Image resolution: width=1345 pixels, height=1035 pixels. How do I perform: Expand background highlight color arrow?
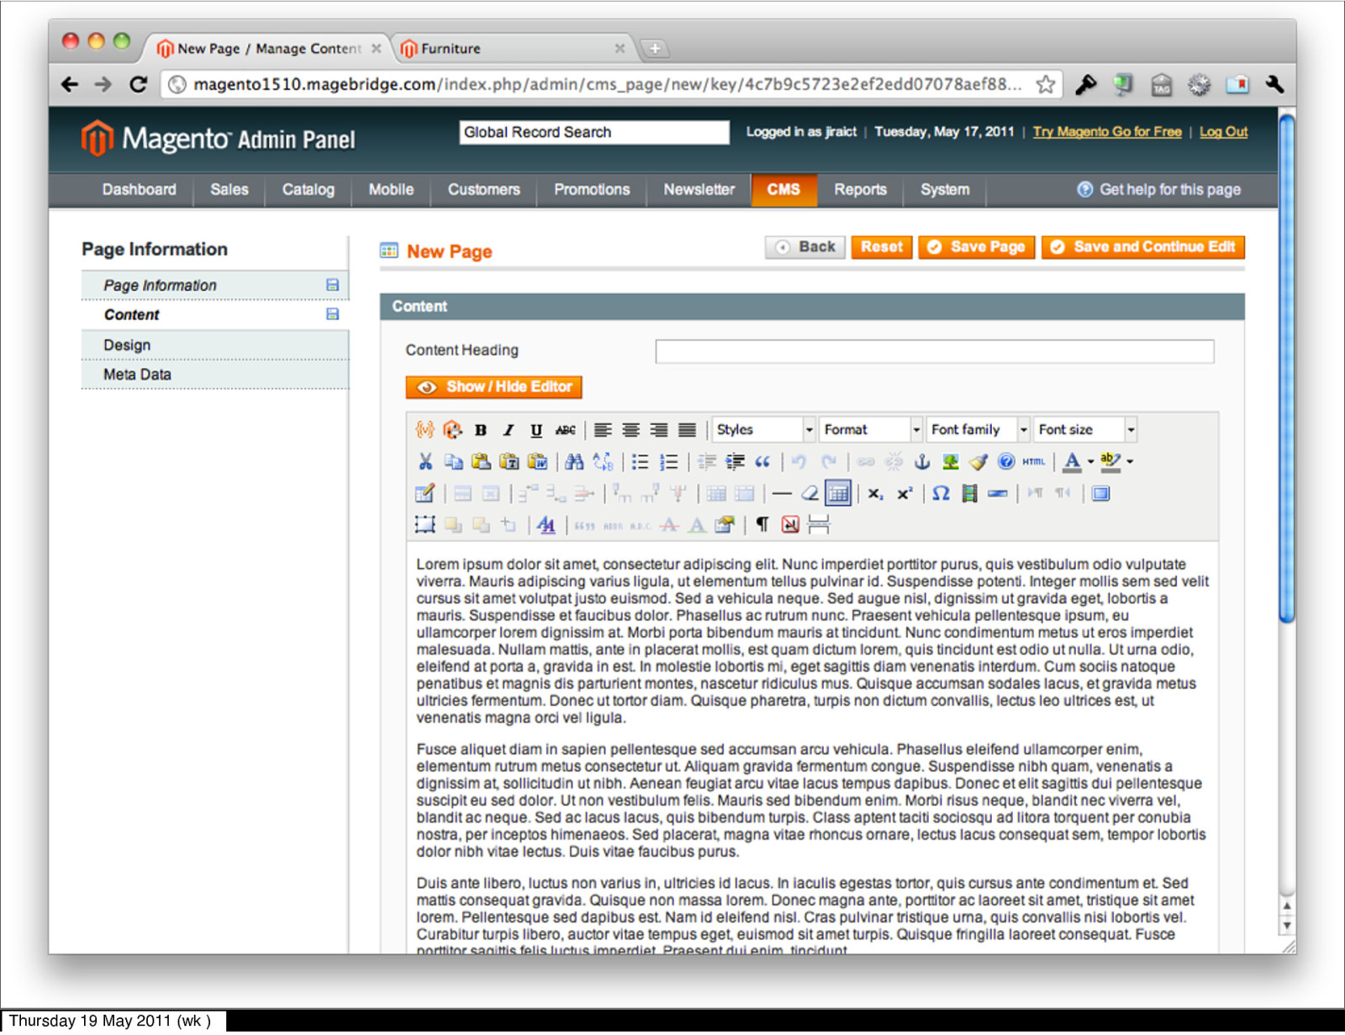[x=1130, y=461]
